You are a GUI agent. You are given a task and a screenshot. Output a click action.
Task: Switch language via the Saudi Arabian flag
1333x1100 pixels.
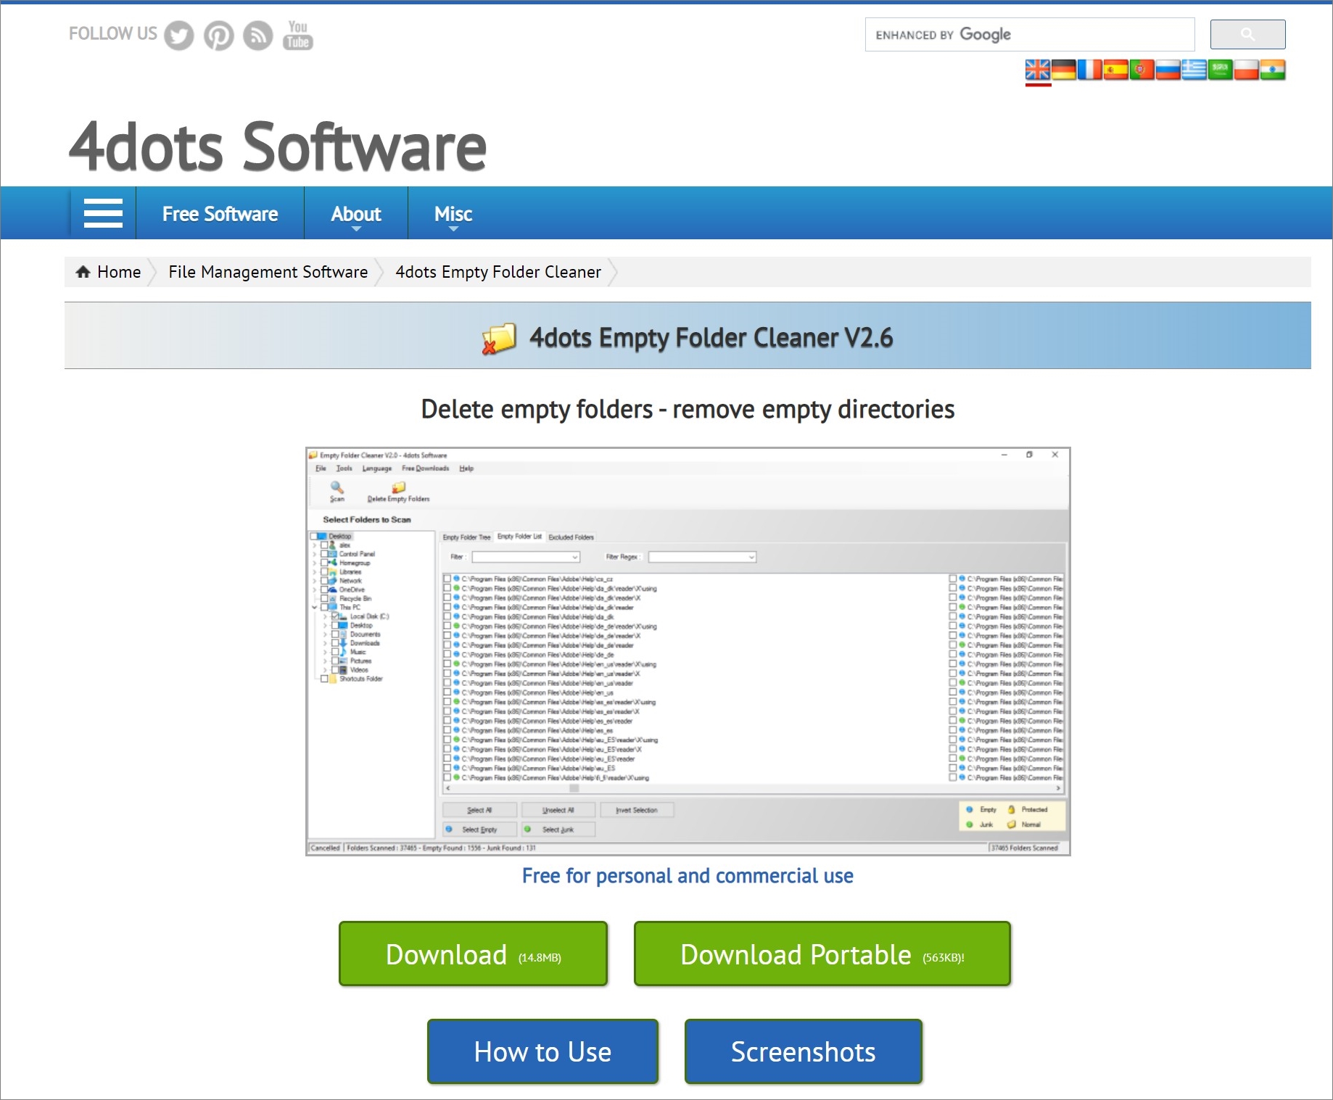click(1221, 70)
